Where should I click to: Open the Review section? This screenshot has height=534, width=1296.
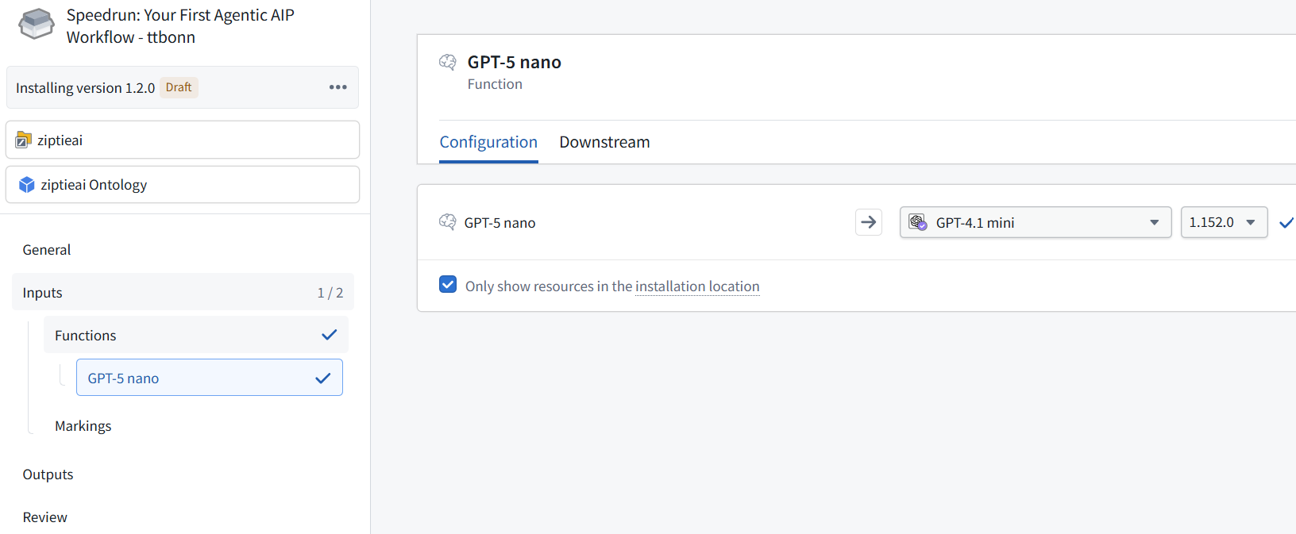45,517
